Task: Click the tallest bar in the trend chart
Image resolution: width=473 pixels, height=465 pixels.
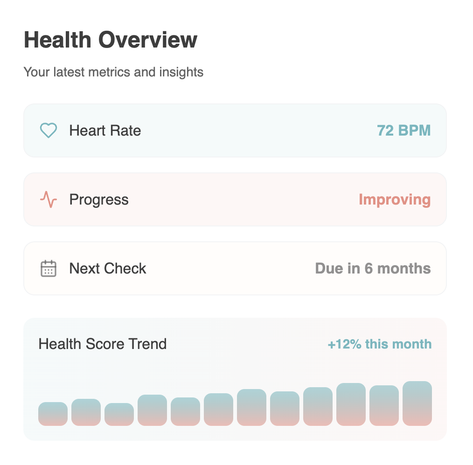Action: [x=417, y=403]
